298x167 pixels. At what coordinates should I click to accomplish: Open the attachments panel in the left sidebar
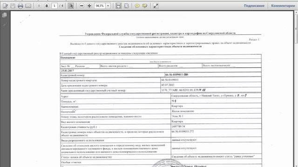(5, 25)
